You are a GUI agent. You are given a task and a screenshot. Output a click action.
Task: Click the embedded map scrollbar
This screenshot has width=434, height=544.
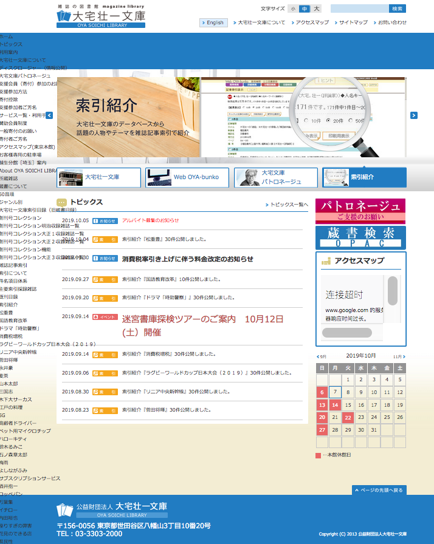click(392, 291)
